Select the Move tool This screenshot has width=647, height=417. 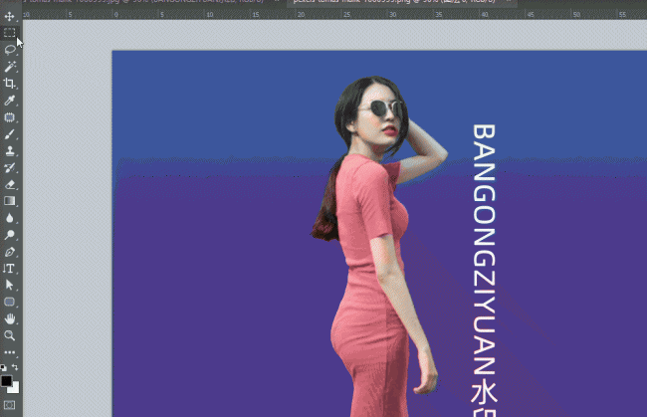(10, 17)
